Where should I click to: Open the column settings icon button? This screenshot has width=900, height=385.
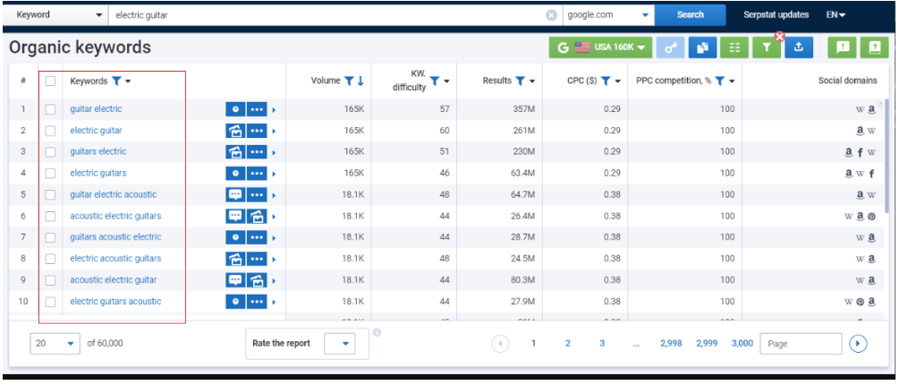click(x=734, y=48)
